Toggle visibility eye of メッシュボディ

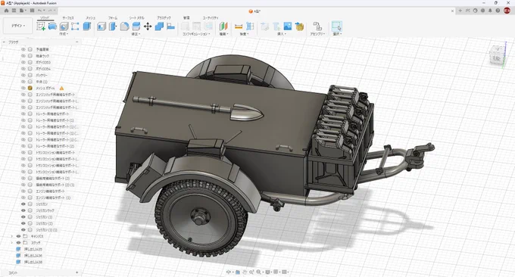click(23, 89)
